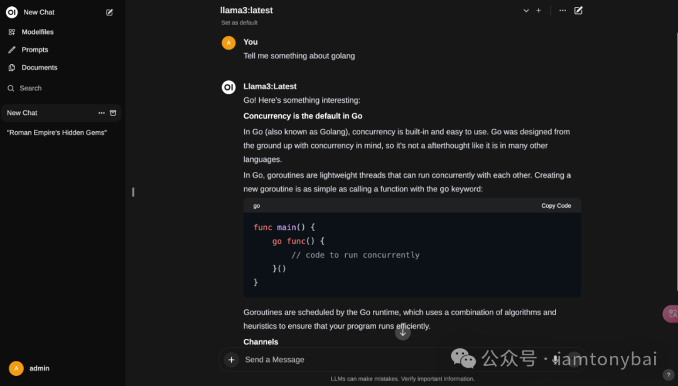
Task: Open the Modelfiles page
Action: 37,32
